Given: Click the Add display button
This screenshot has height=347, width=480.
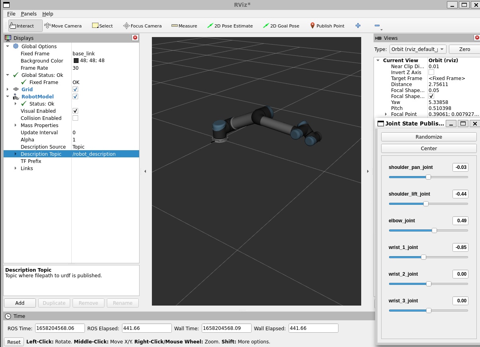Looking at the screenshot, I should pos(20,303).
